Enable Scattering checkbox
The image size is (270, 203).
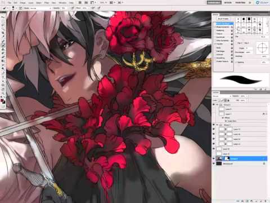click(x=215, y=30)
